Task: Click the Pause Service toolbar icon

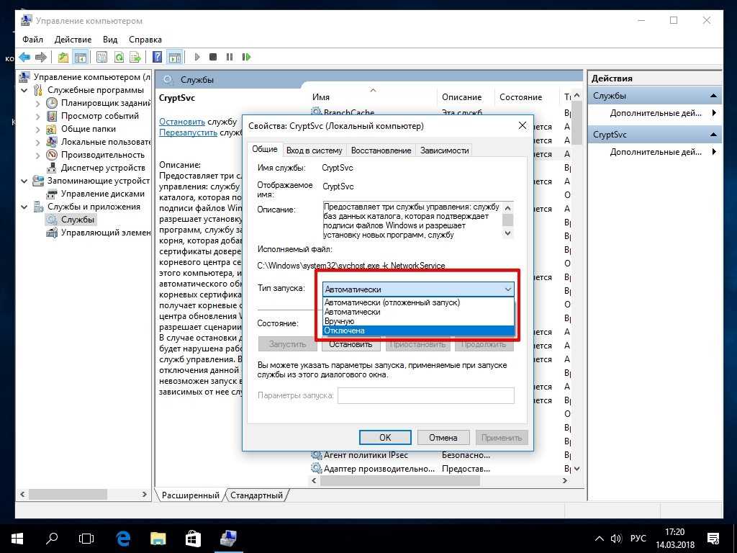Action: point(230,57)
